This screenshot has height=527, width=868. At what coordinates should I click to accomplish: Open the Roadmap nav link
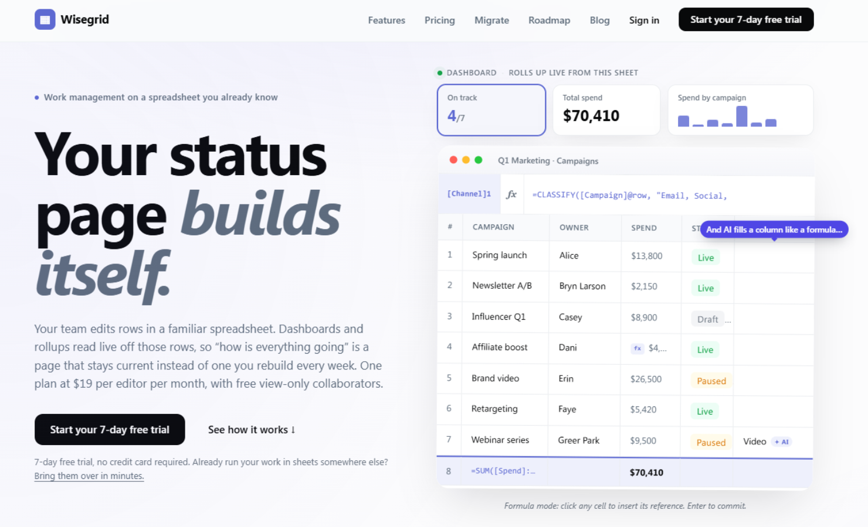[549, 20]
